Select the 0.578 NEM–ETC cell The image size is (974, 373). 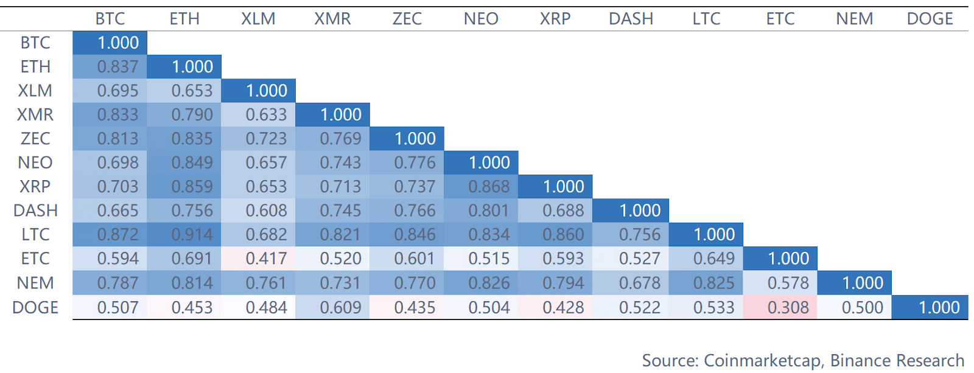point(788,283)
